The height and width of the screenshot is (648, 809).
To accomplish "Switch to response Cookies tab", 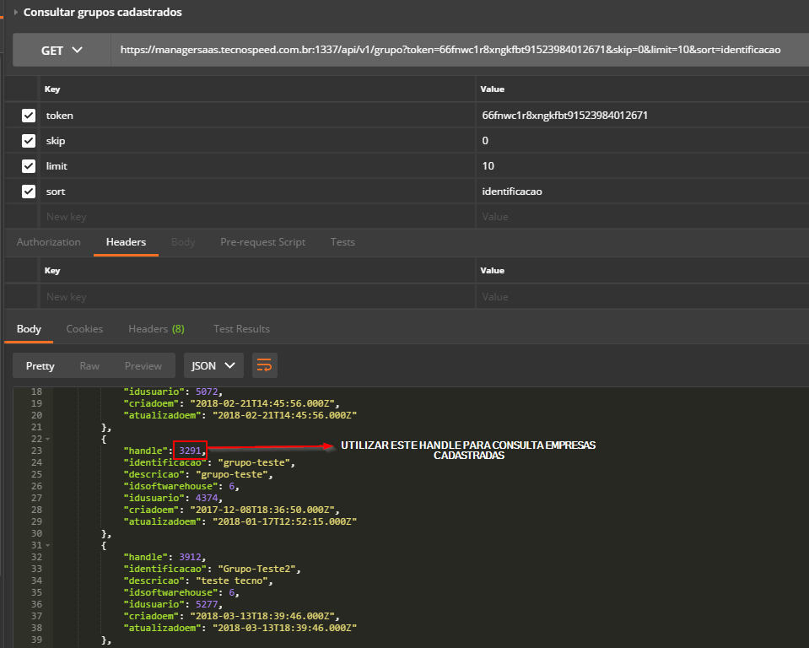I will pyautogui.click(x=84, y=329).
